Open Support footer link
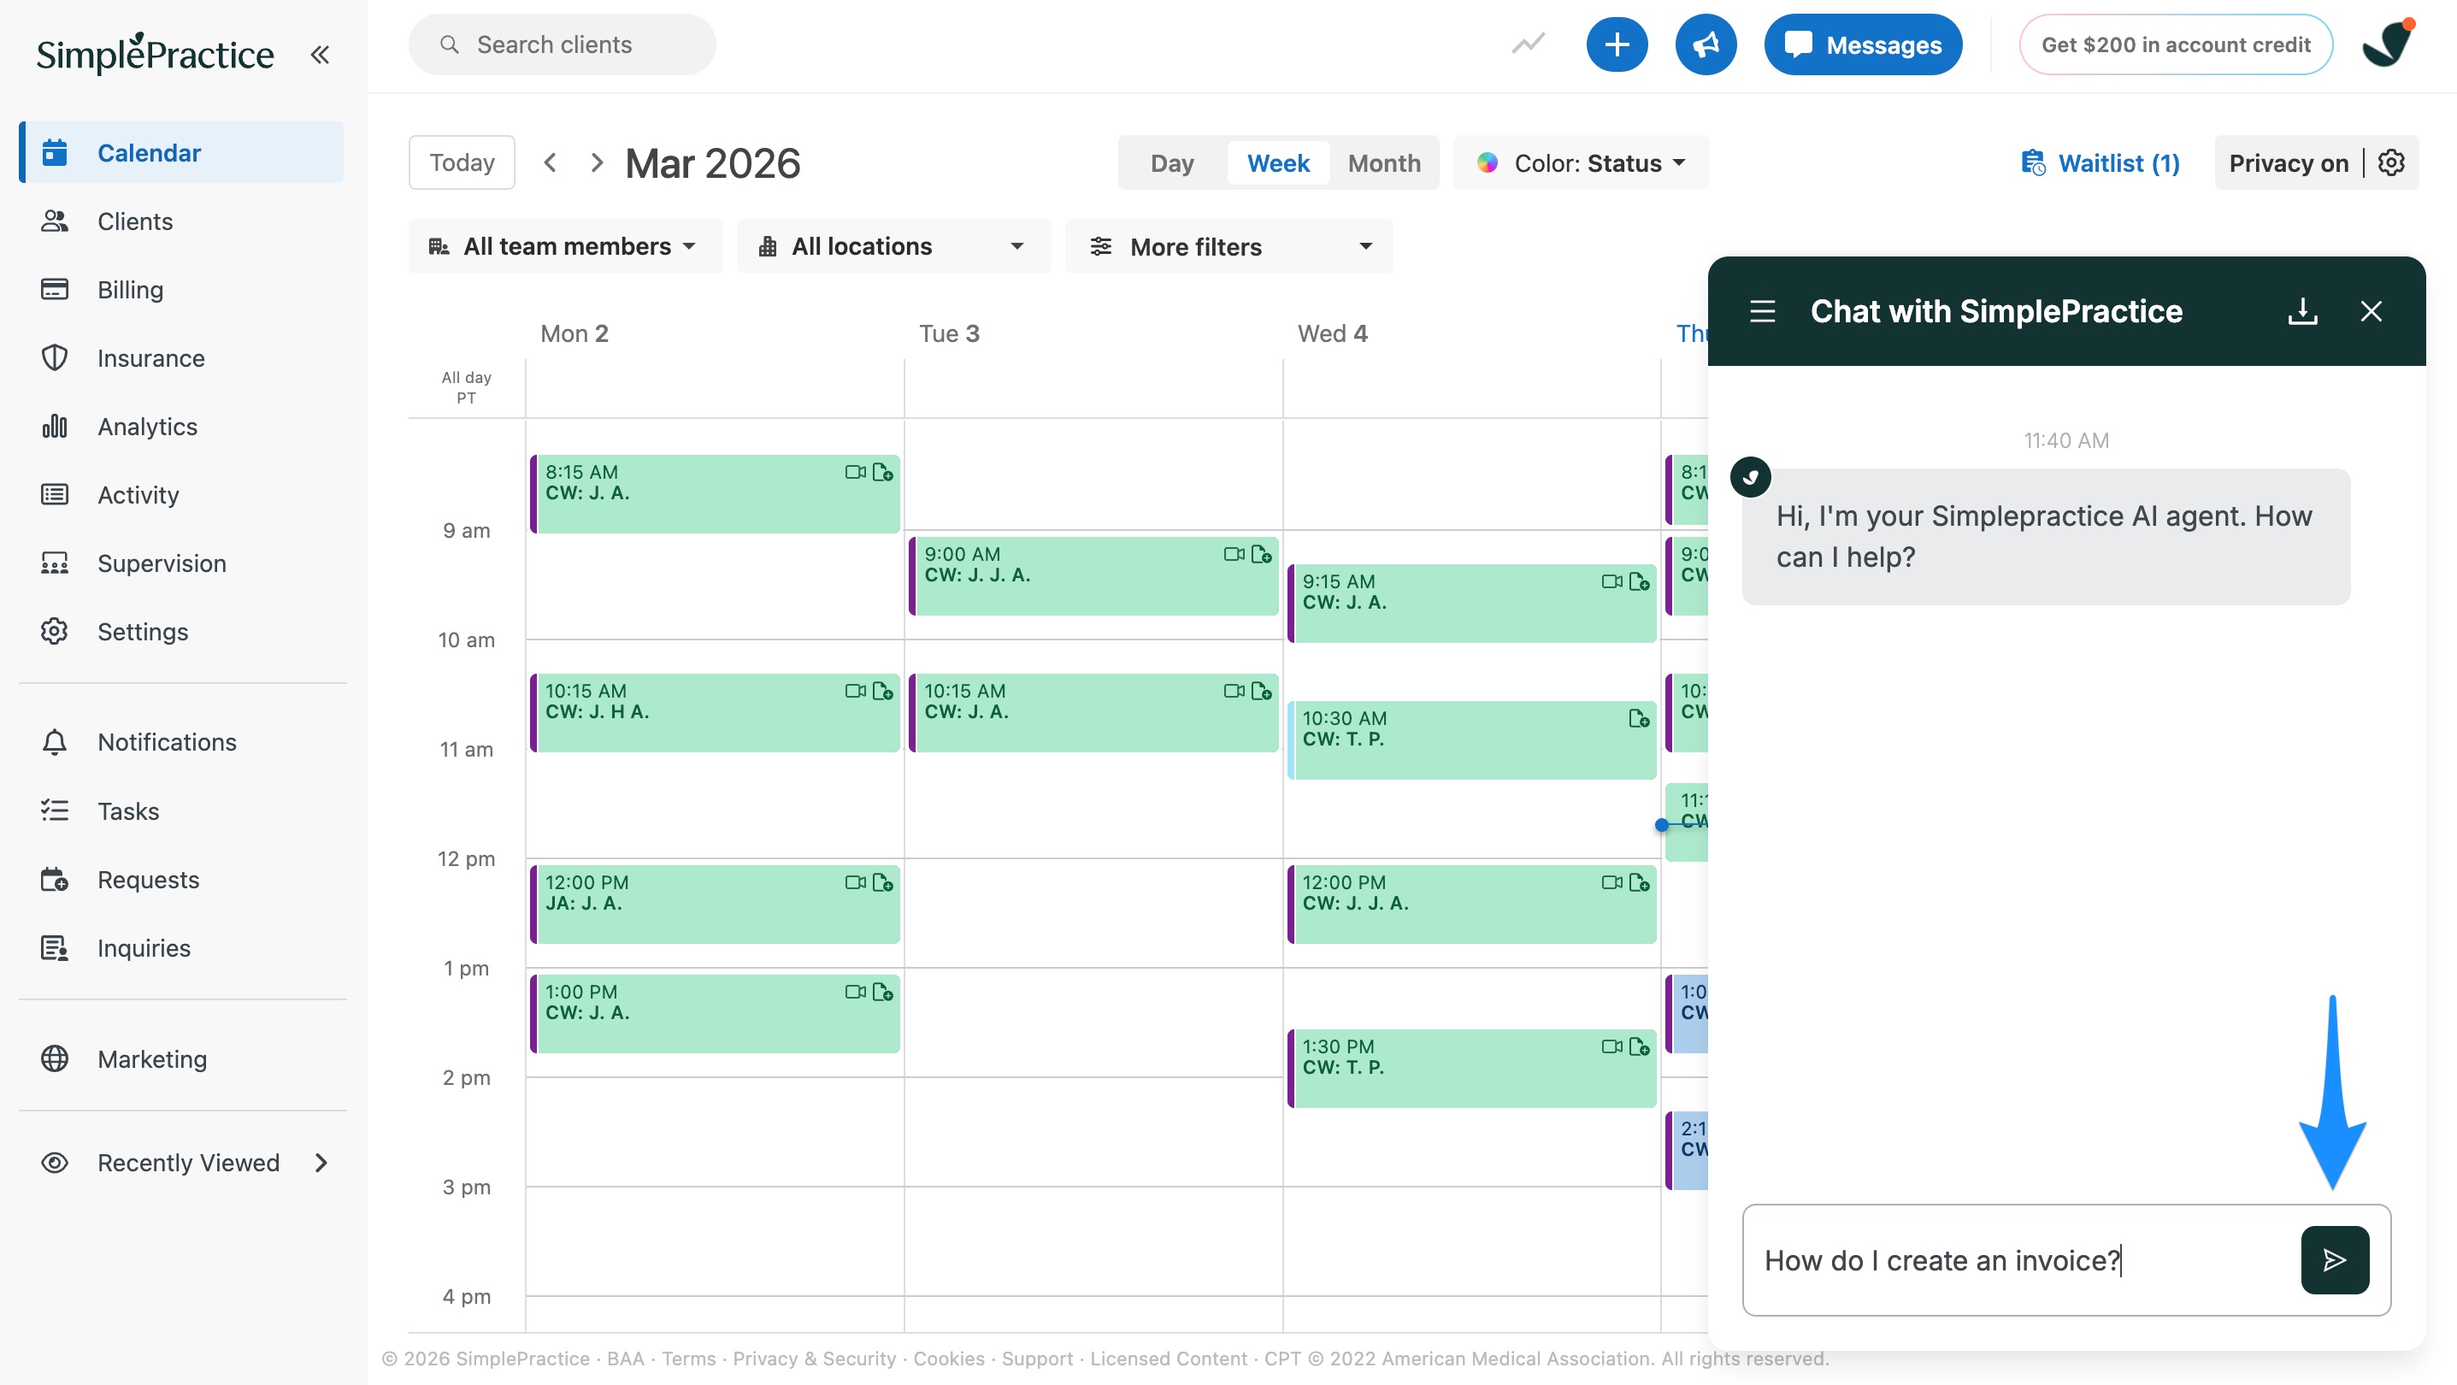The image size is (2457, 1385). point(1037,1358)
